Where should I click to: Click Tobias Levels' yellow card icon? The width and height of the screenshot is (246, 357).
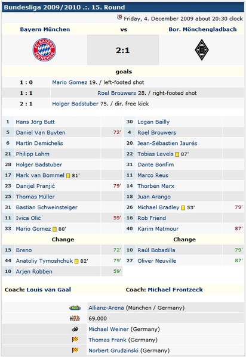tap(177, 154)
